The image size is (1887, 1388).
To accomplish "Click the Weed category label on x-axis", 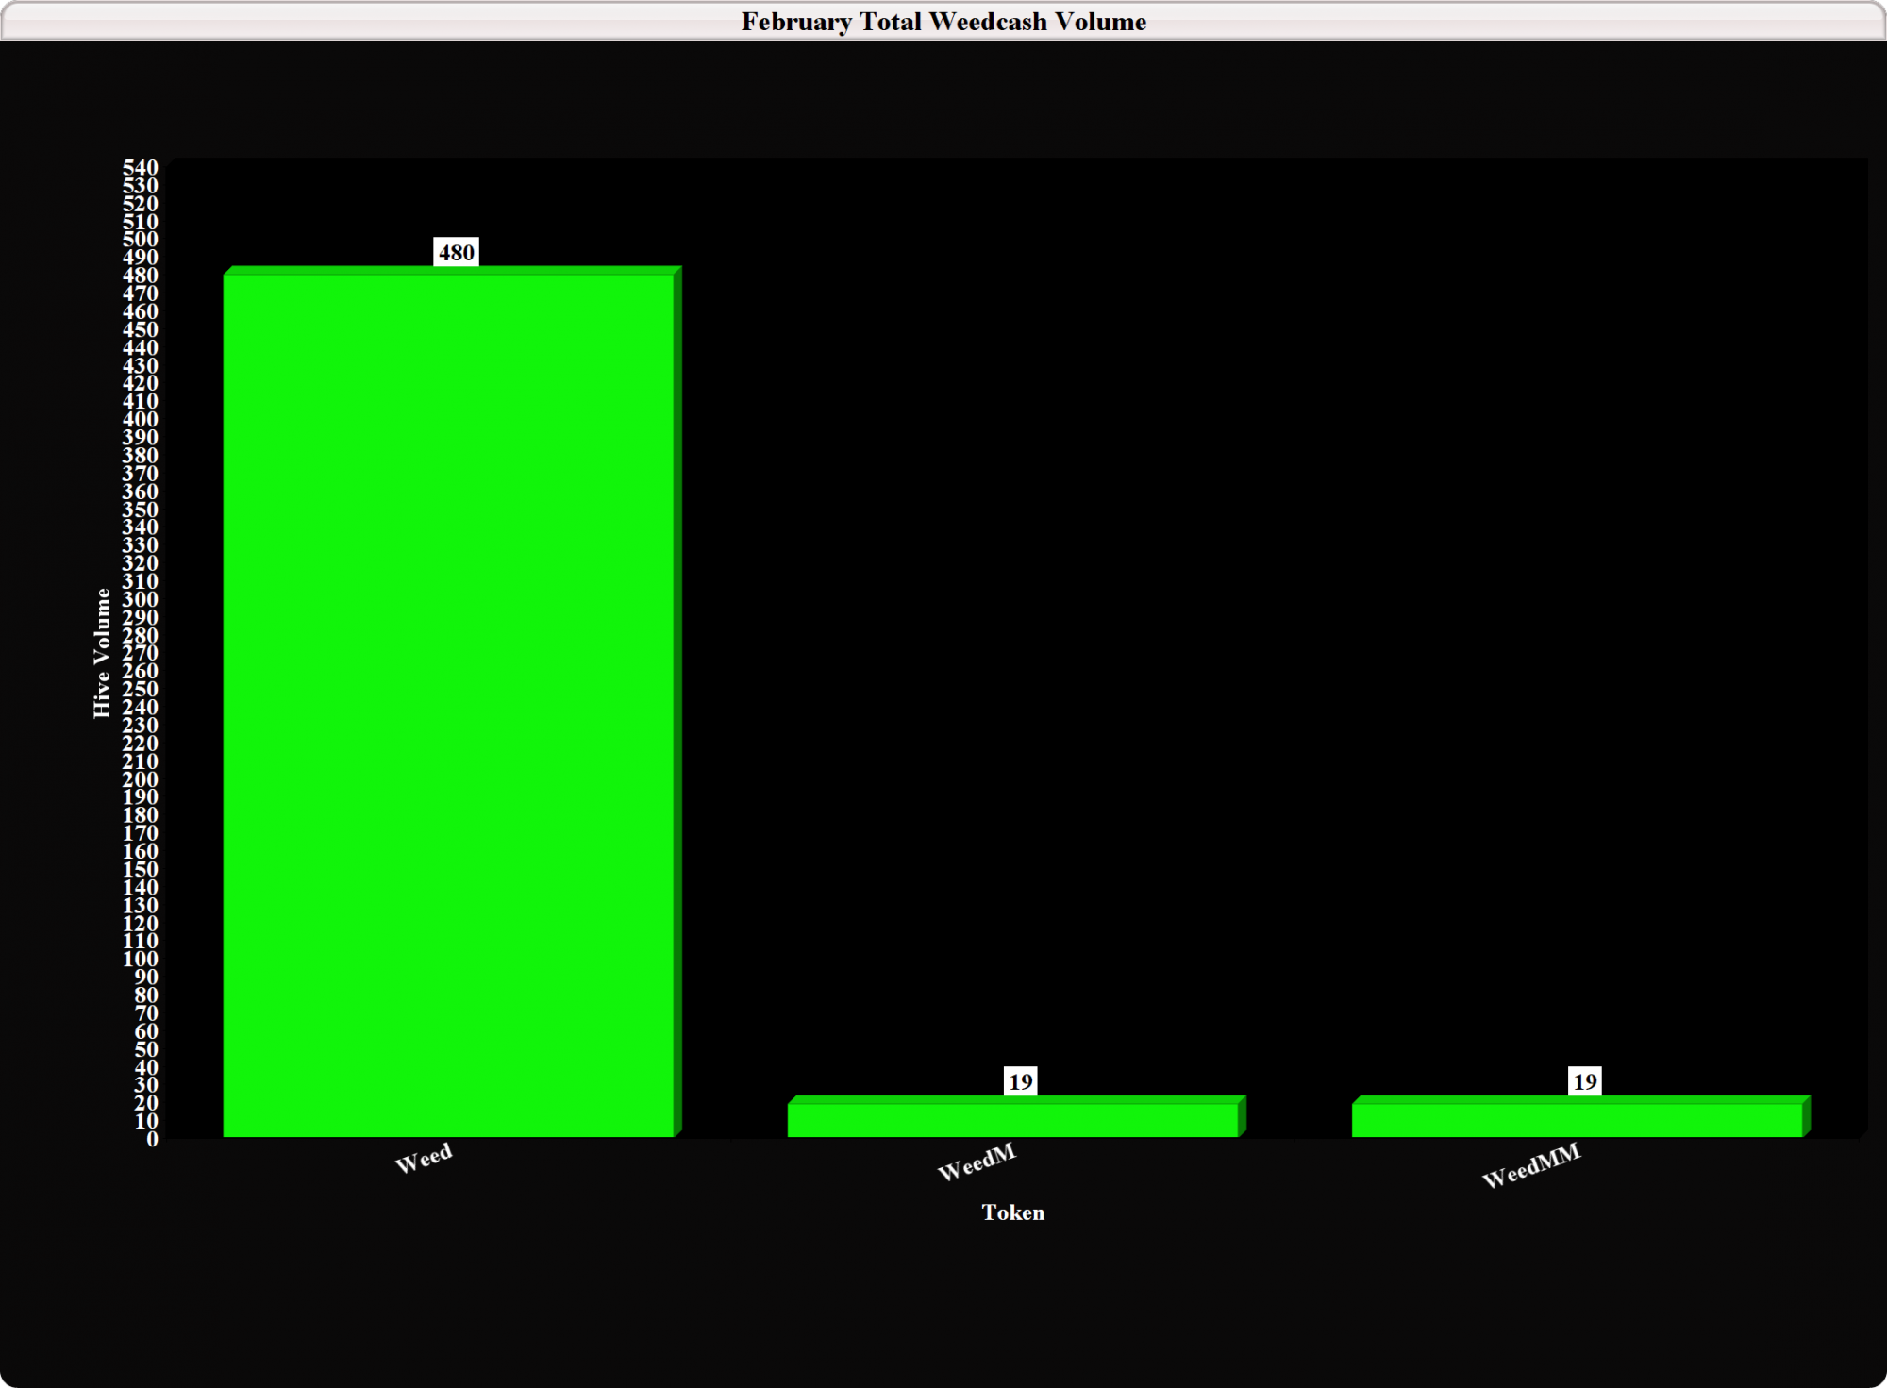I will coord(424,1158).
